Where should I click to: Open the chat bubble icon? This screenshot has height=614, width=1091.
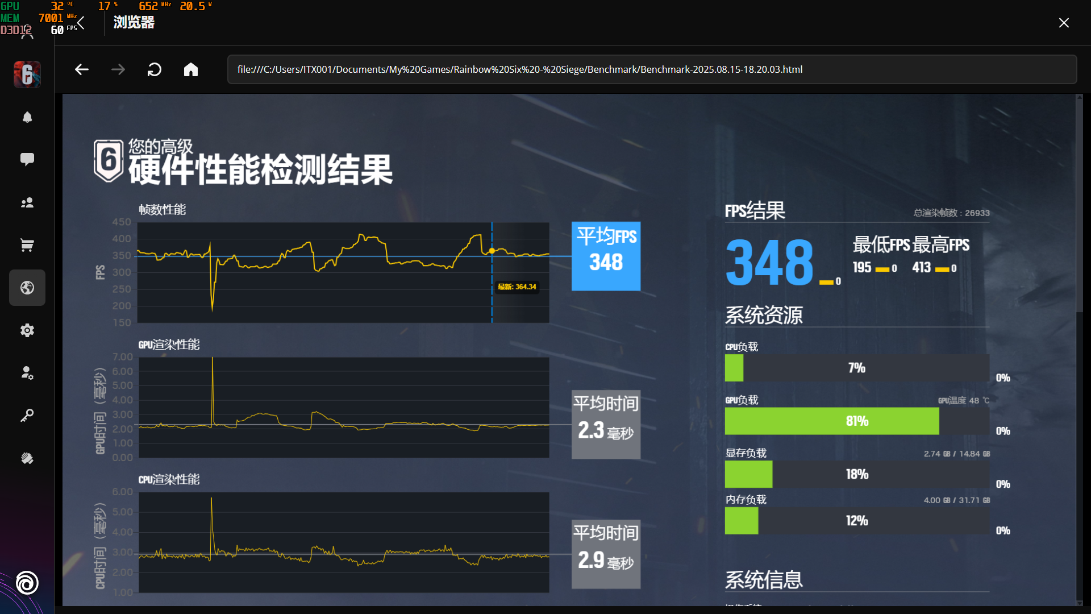(x=27, y=159)
